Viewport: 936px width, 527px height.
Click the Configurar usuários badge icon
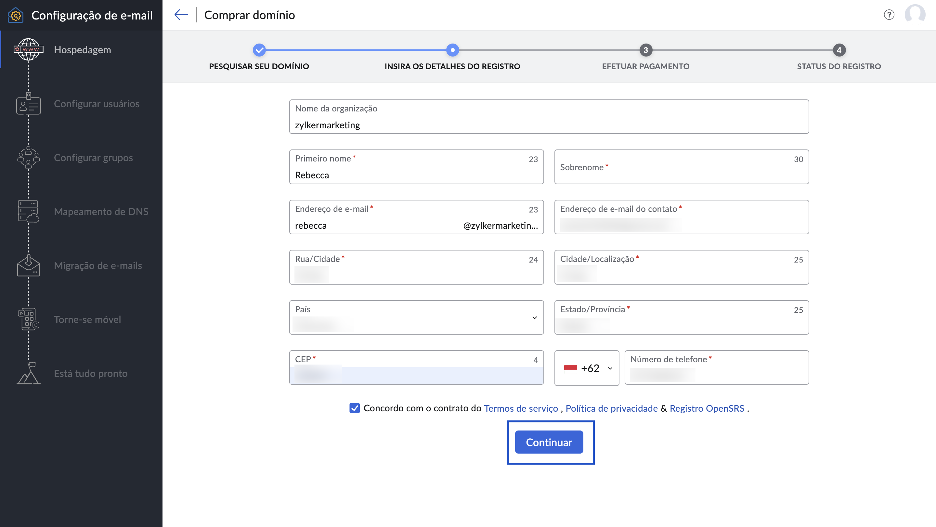coord(28,104)
